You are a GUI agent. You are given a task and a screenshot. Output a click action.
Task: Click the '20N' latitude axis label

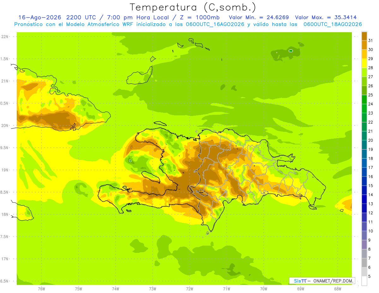pos(5,125)
